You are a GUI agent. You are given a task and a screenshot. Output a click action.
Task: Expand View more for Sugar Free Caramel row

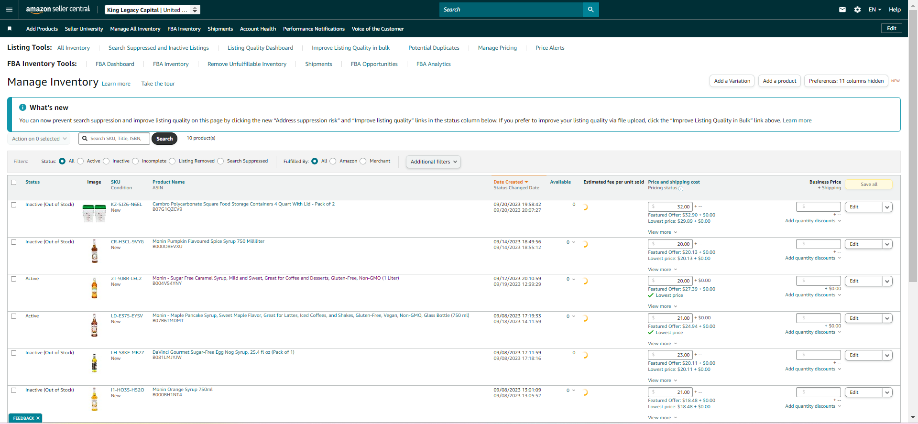(662, 306)
